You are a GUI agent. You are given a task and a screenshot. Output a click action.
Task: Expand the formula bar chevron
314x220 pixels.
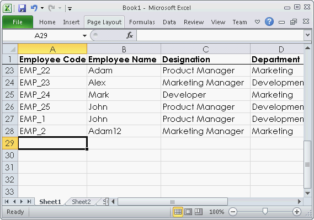307,35
